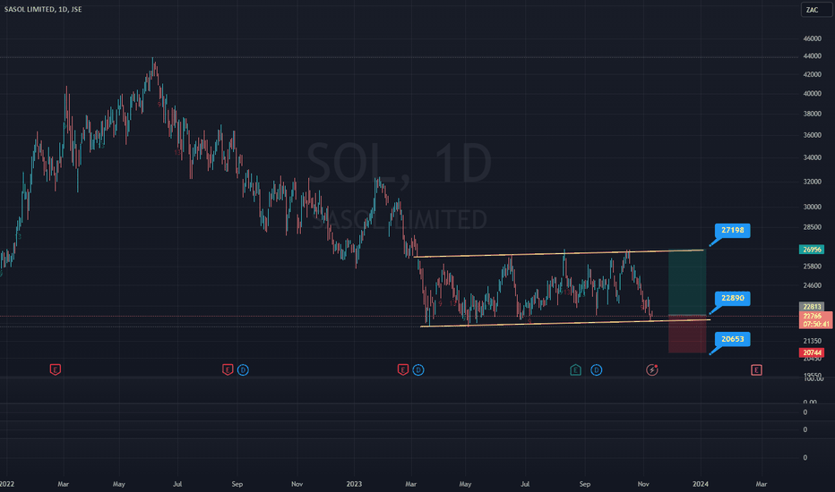Click the 24600 price axis label

(812, 285)
